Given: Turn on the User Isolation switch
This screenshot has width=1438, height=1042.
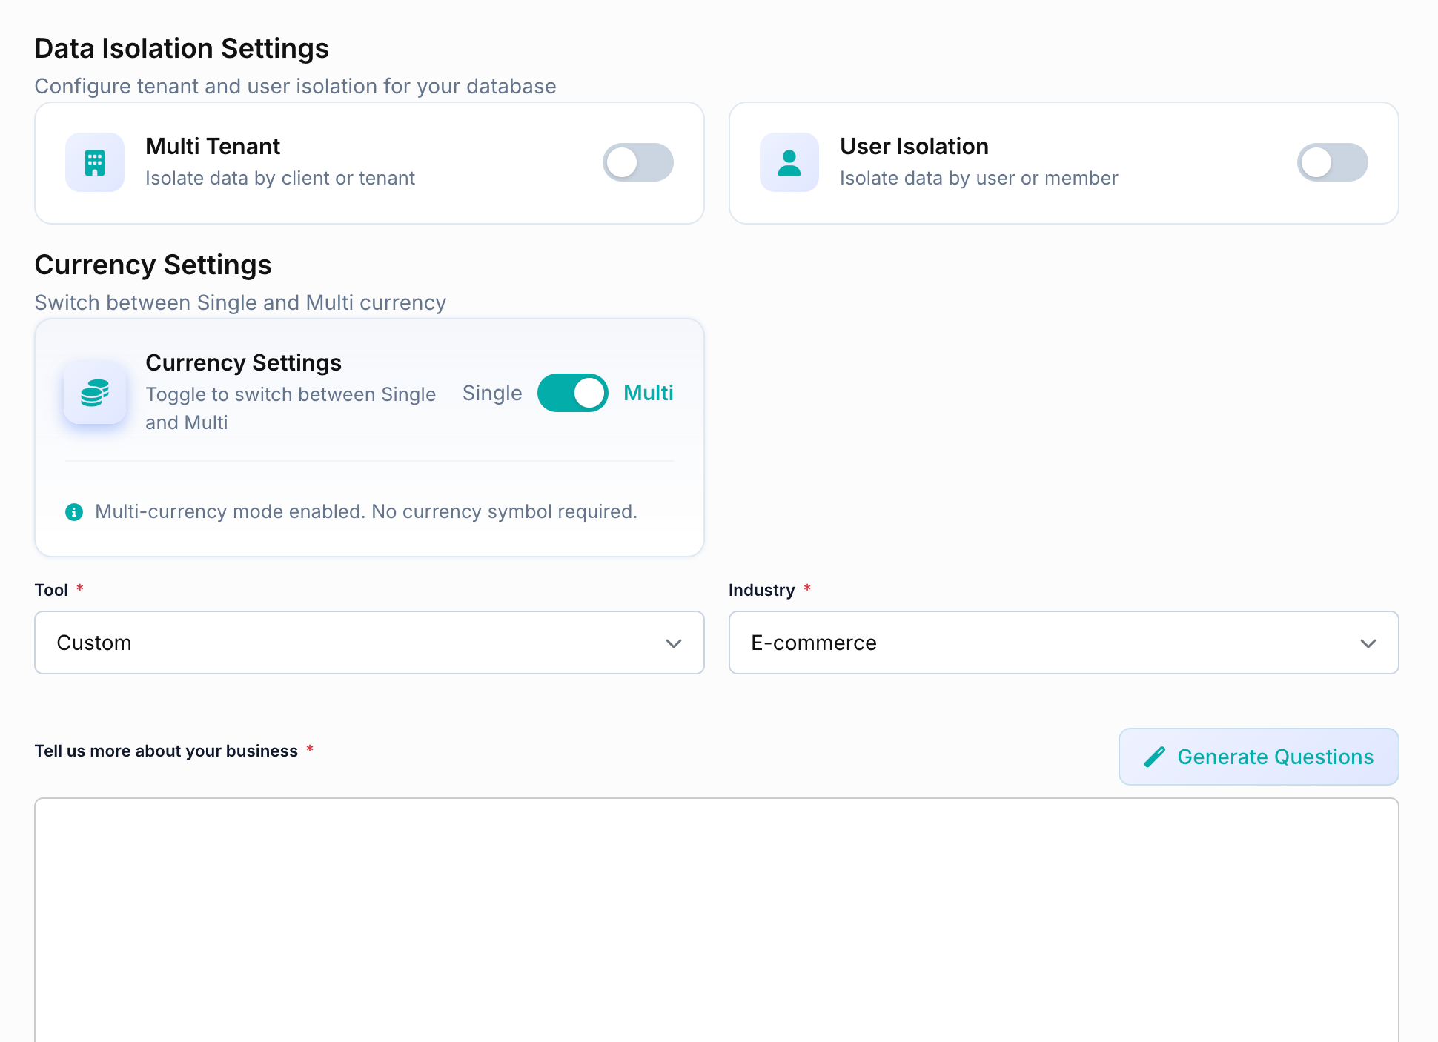Looking at the screenshot, I should coord(1332,162).
